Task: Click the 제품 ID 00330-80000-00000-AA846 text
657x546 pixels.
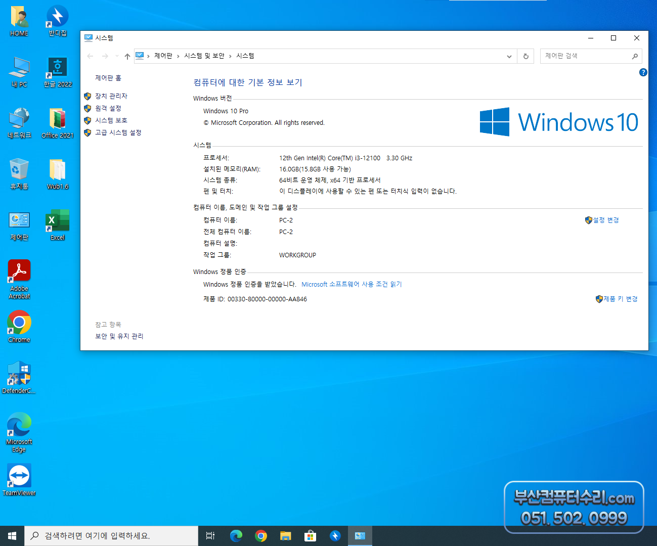Action: (255, 299)
